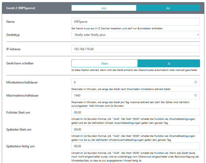The width and height of the screenshot is (206, 163).
Task: Click the Gerätetyp label
Action: [13, 35]
